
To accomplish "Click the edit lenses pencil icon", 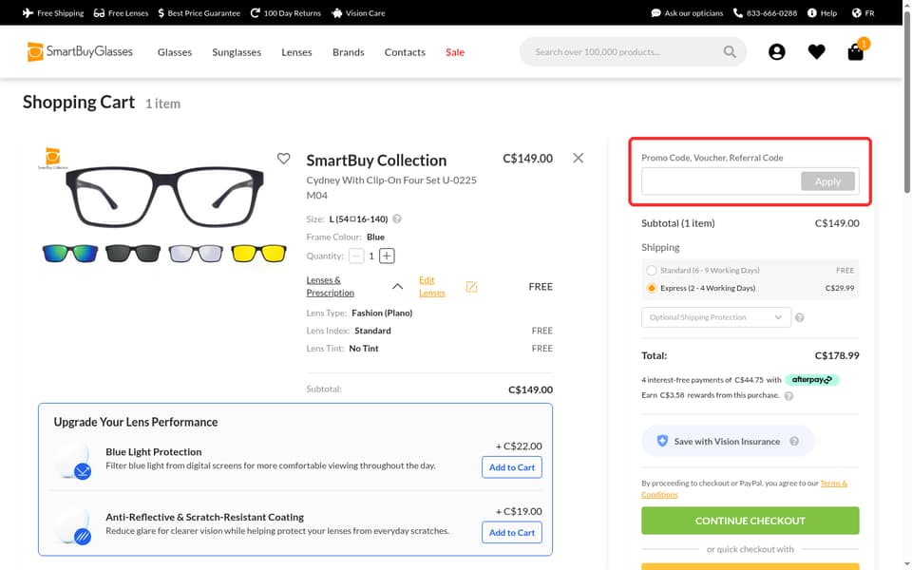I will pos(471,287).
